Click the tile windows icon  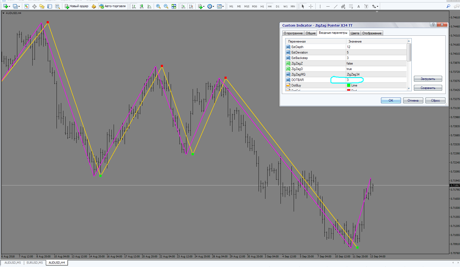pos(174,6)
